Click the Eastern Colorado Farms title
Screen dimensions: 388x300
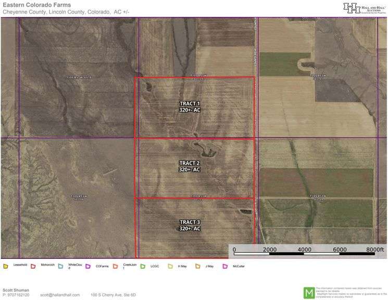pos(36,5)
